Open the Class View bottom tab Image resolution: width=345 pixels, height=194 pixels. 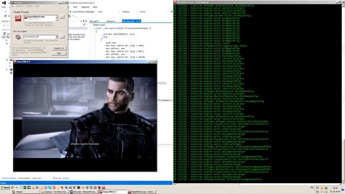point(37,178)
